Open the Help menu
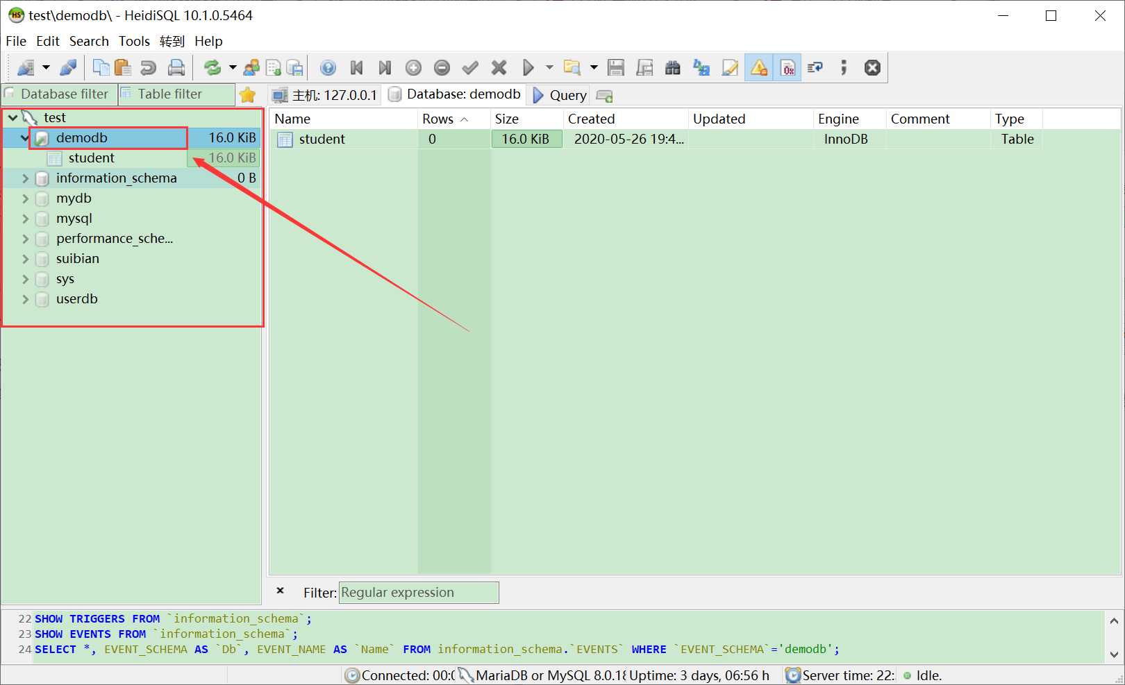This screenshot has width=1125, height=685. click(208, 41)
